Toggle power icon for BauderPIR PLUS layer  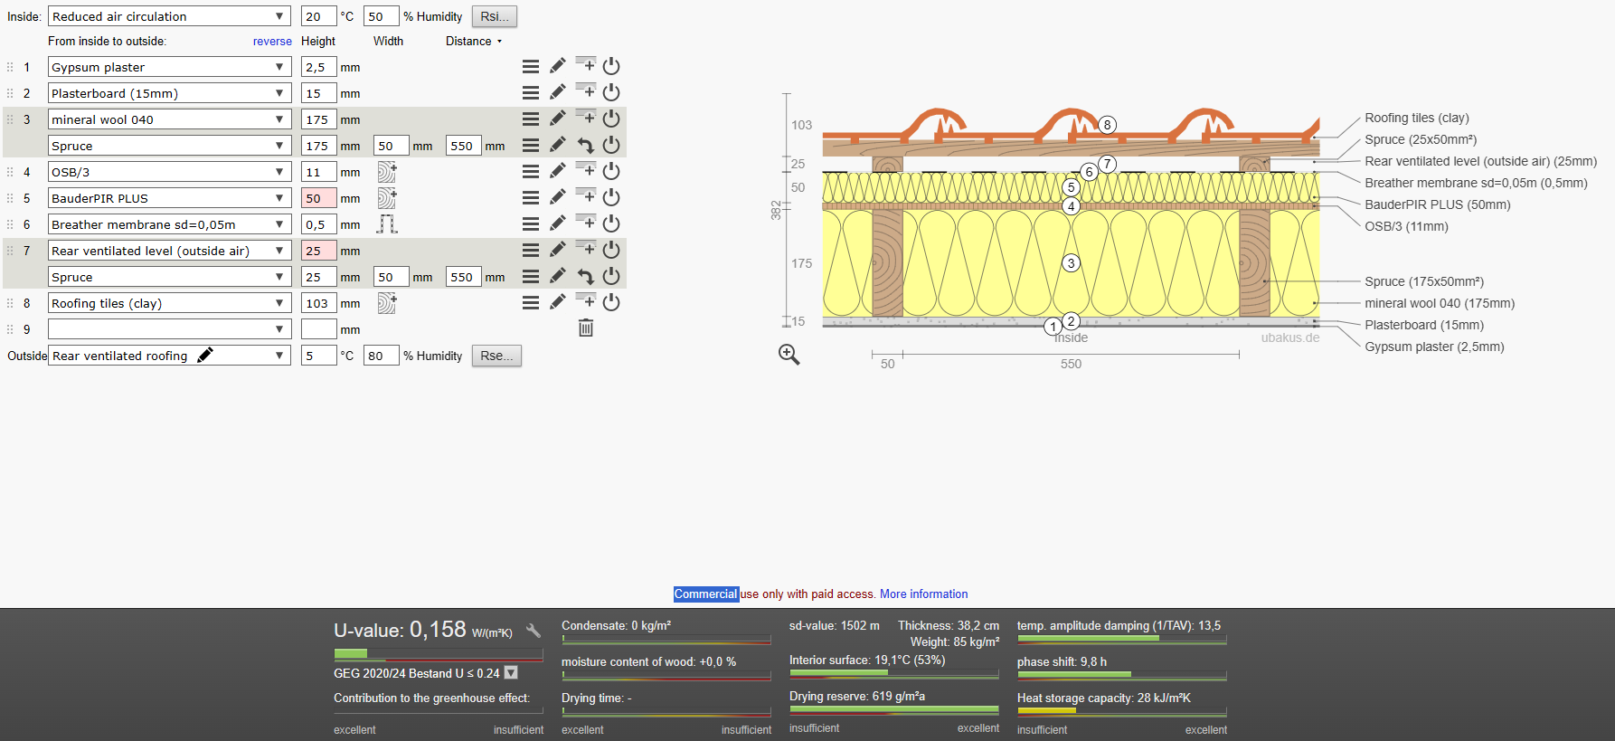pos(611,197)
